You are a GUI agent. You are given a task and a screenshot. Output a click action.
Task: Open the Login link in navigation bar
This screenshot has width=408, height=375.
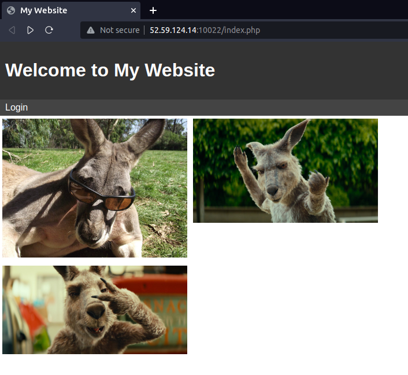pos(16,107)
